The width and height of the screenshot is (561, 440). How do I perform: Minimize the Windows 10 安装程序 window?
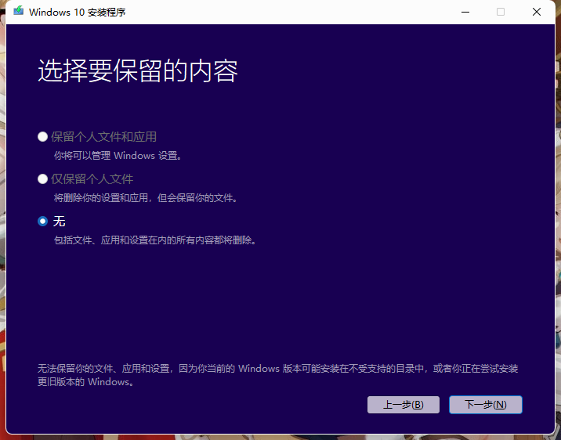[x=465, y=12]
